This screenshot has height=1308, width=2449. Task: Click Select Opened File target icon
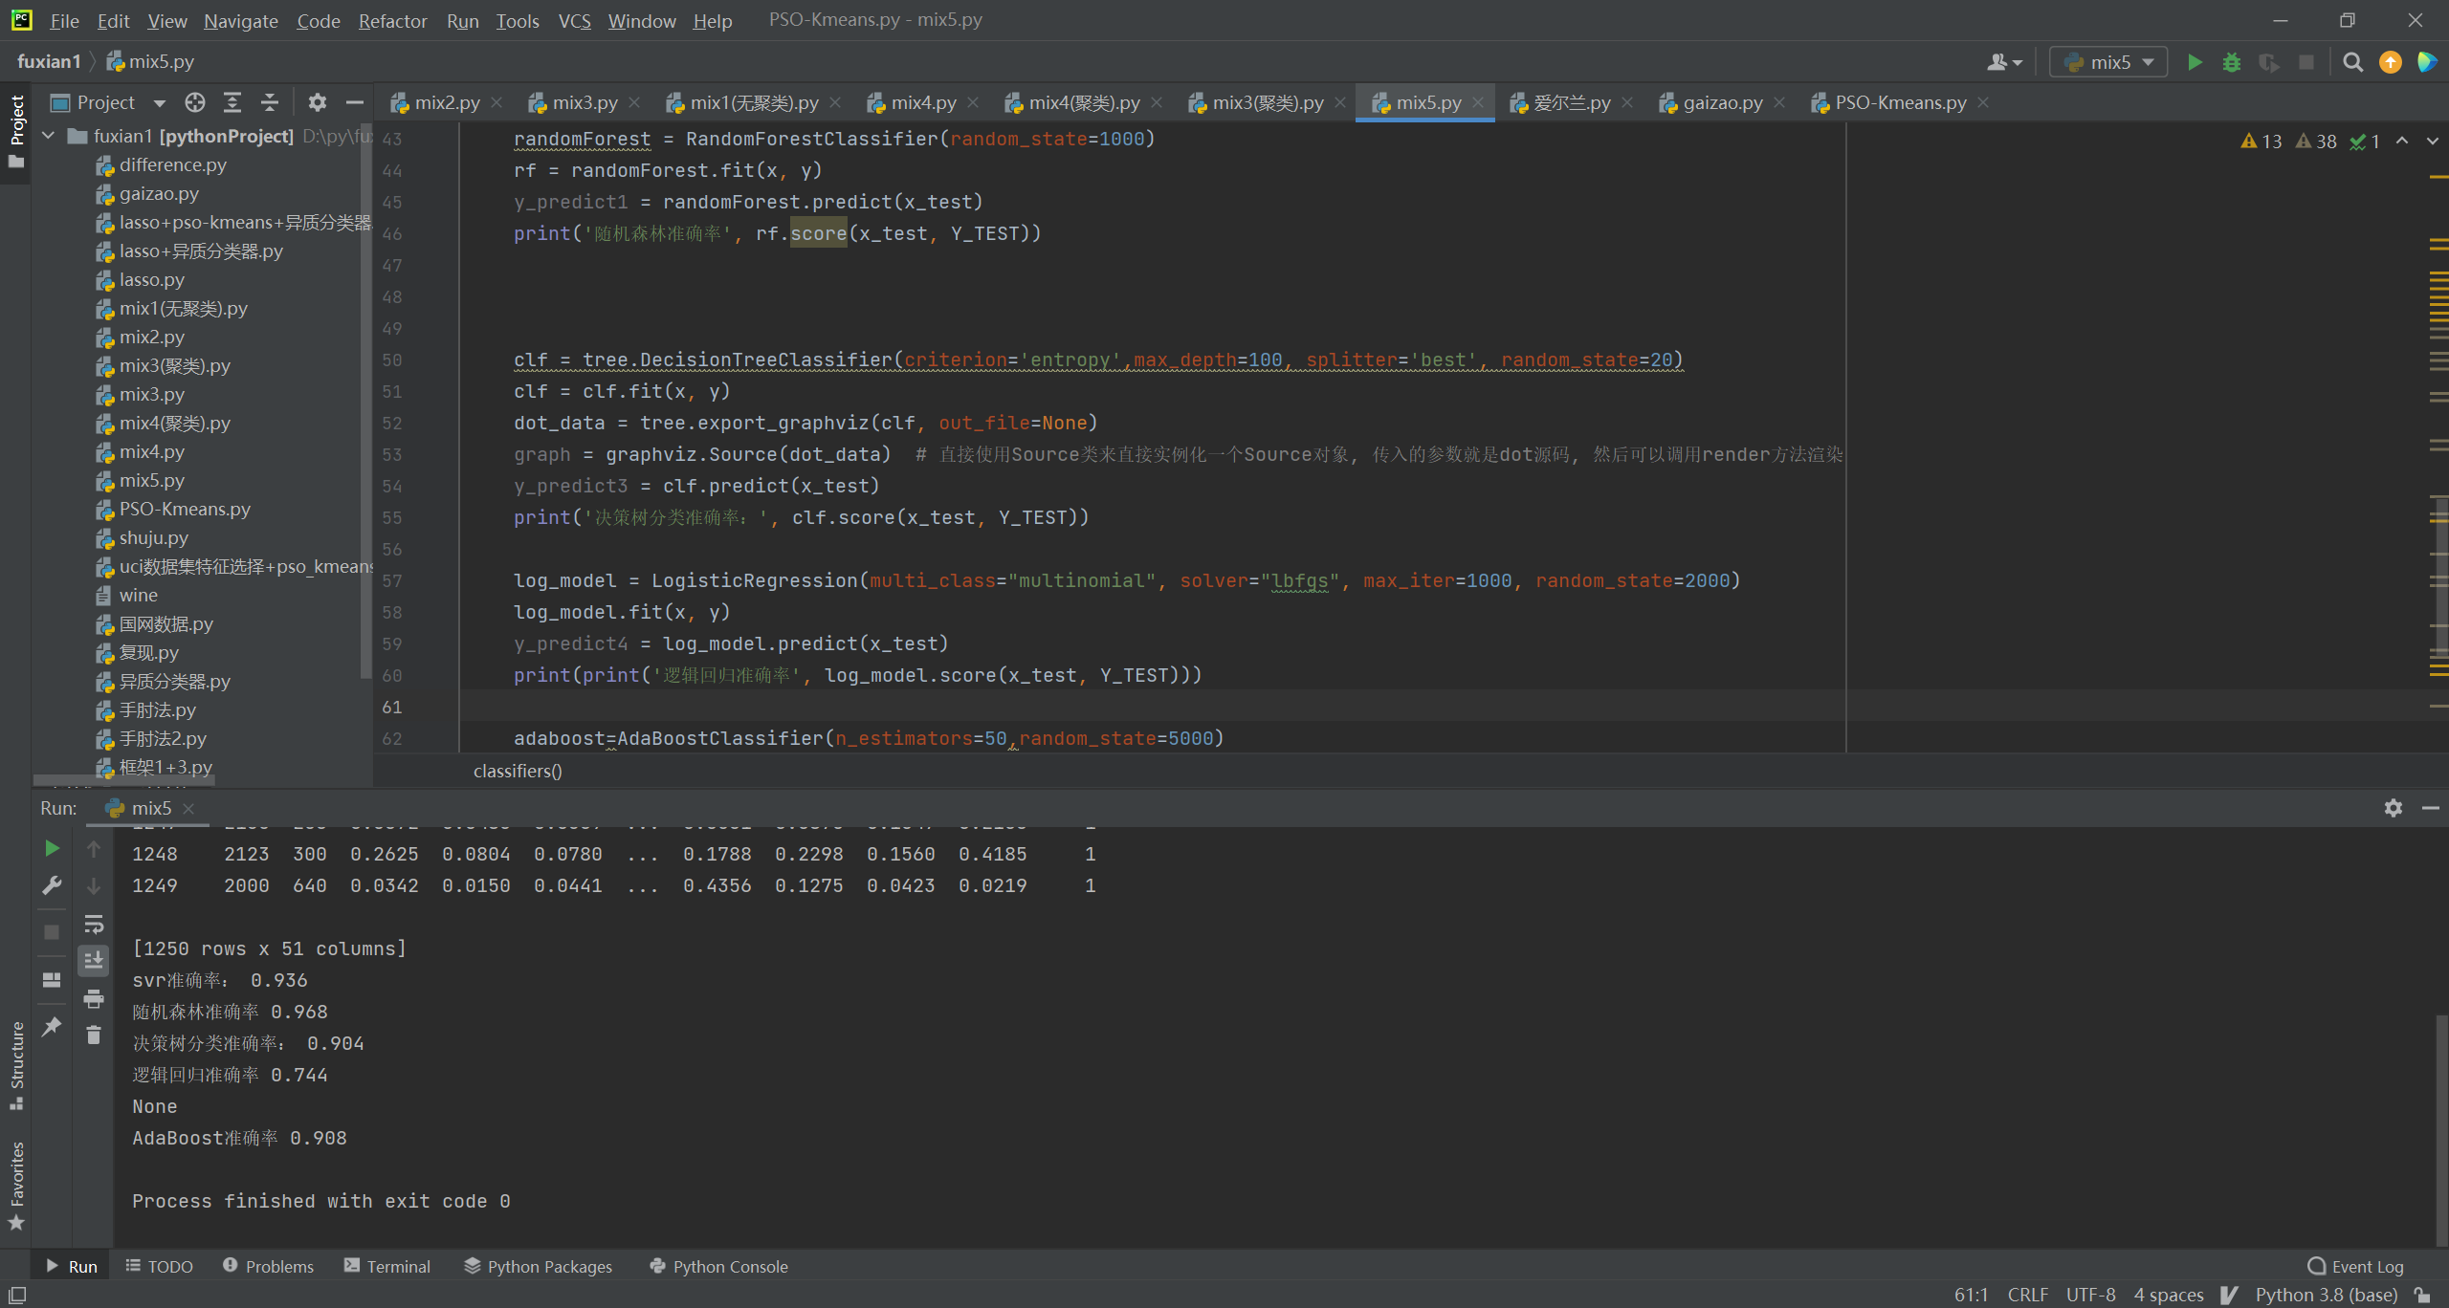[x=195, y=102]
